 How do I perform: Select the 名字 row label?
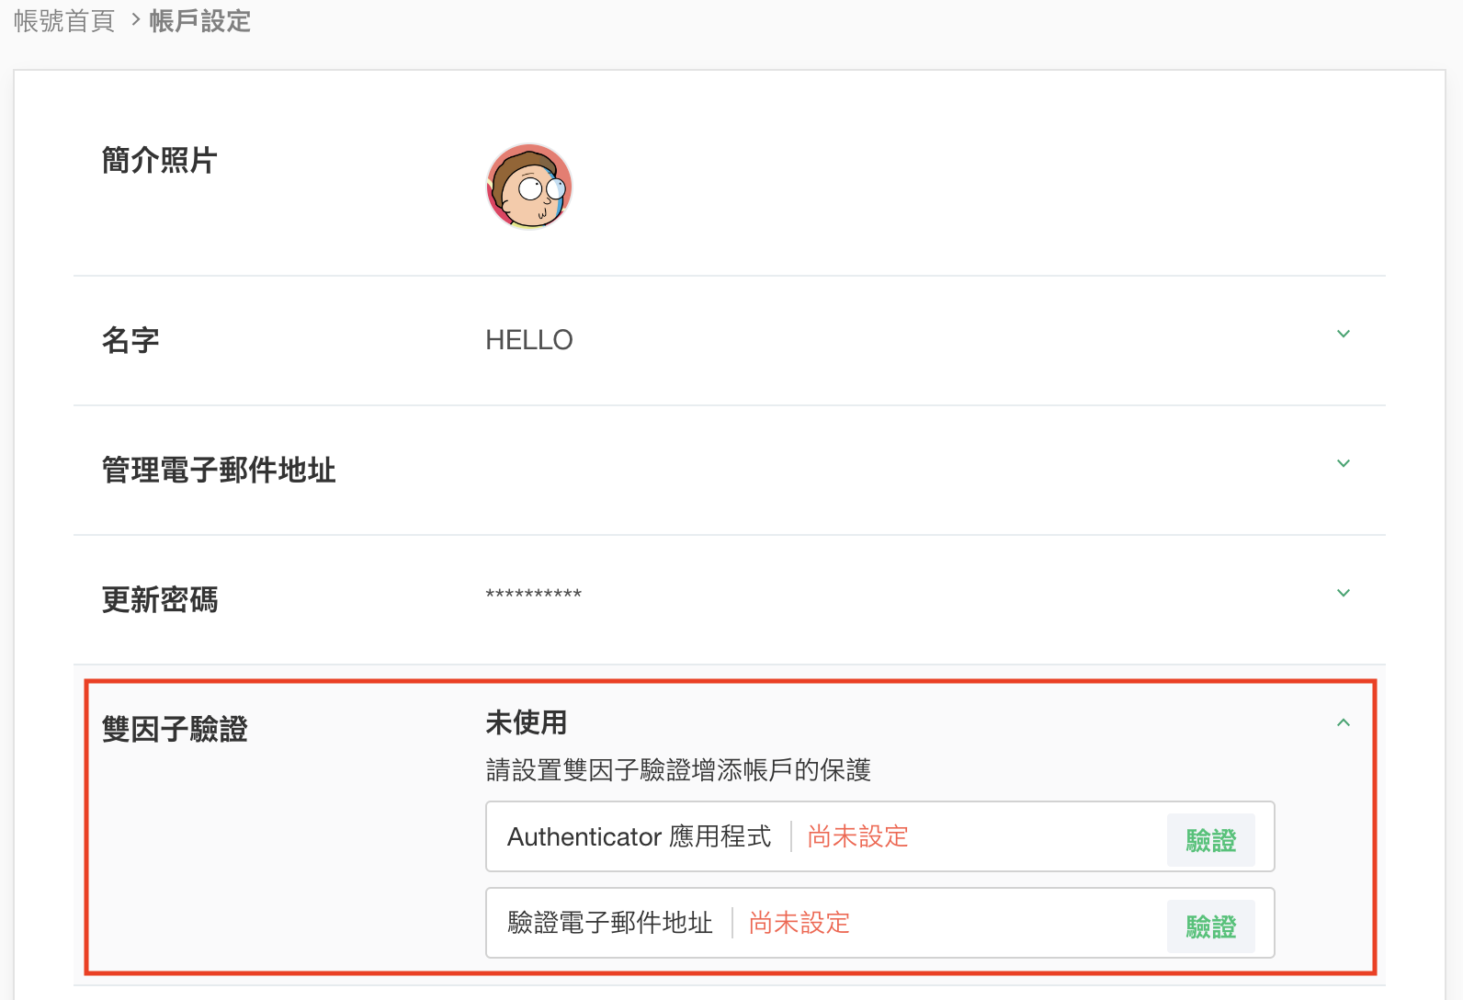point(130,341)
